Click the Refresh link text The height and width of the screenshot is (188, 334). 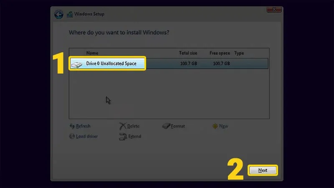point(83,126)
